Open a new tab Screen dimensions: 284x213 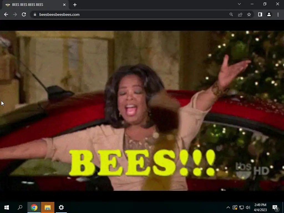[75, 5]
